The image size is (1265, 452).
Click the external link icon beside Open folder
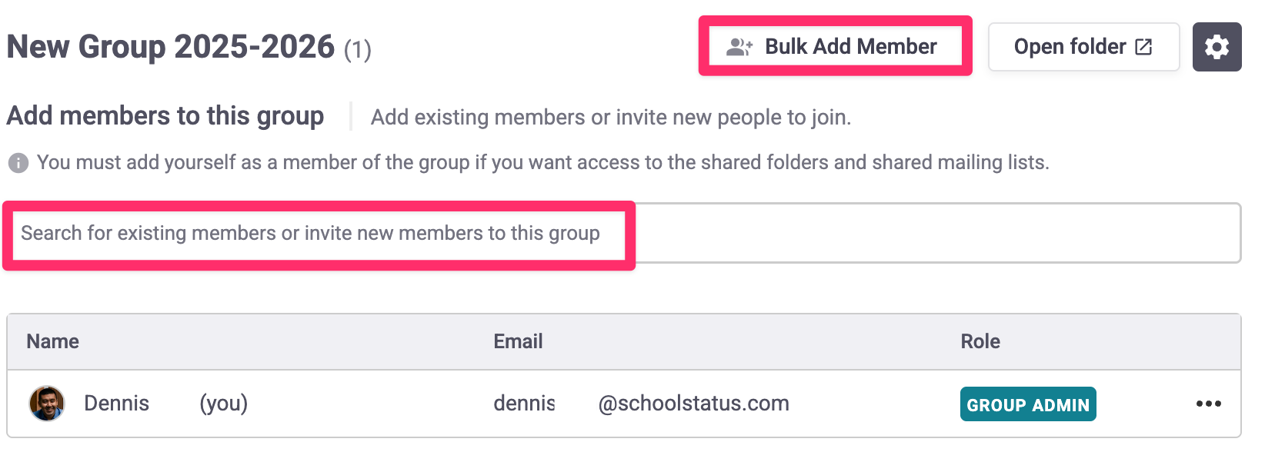[x=1144, y=47]
